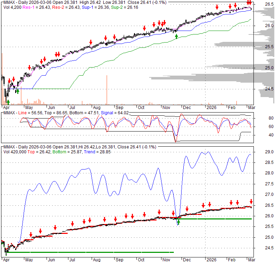275x262 pixels.
Task: Click the green up arrow near November in top chart
Action: (x=176, y=36)
